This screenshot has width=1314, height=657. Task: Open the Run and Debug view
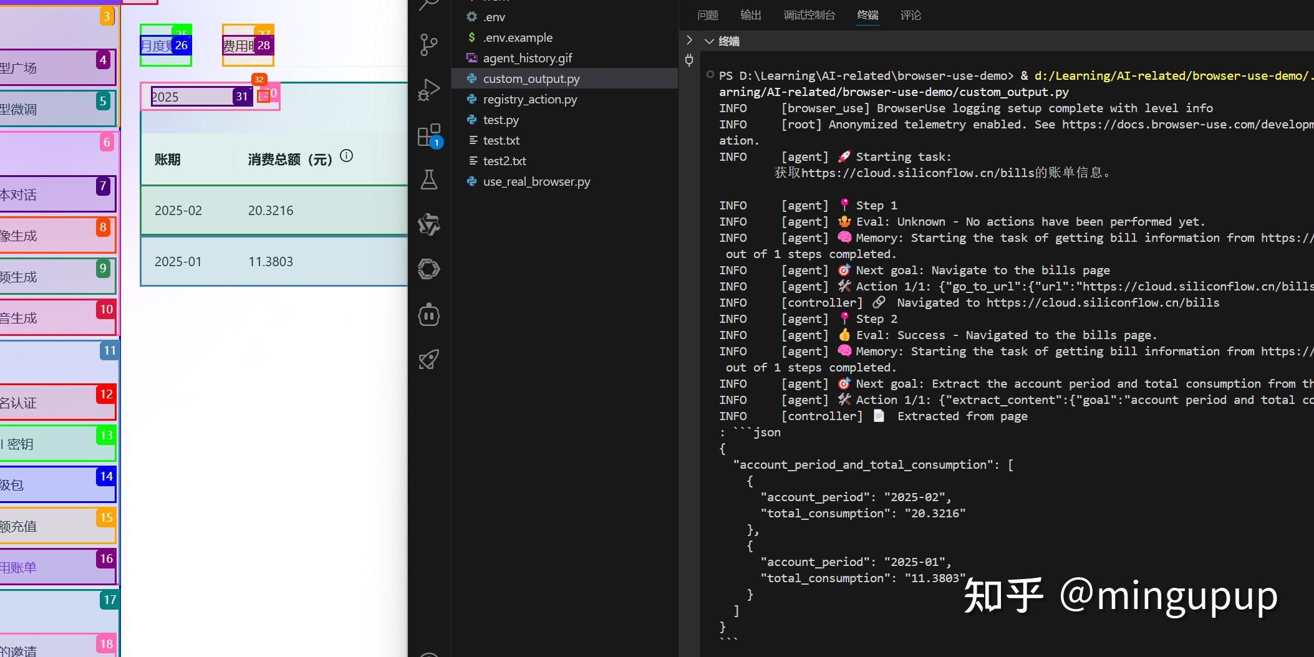[x=429, y=90]
